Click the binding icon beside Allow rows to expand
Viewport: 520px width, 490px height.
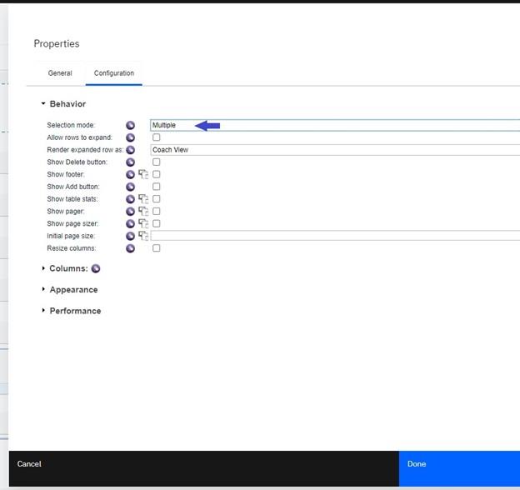tap(130, 137)
